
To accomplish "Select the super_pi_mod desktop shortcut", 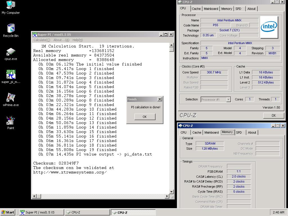I will pos(11,76).
